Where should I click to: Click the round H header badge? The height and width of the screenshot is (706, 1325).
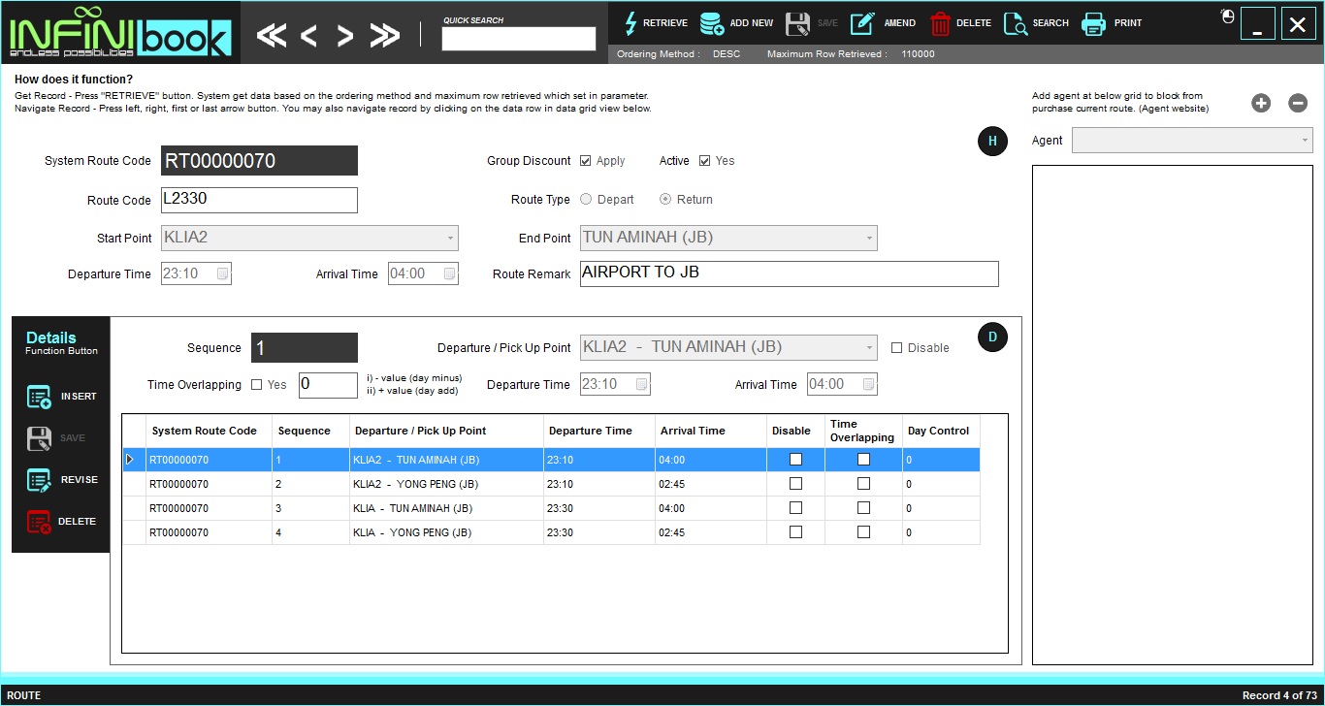pos(992,142)
